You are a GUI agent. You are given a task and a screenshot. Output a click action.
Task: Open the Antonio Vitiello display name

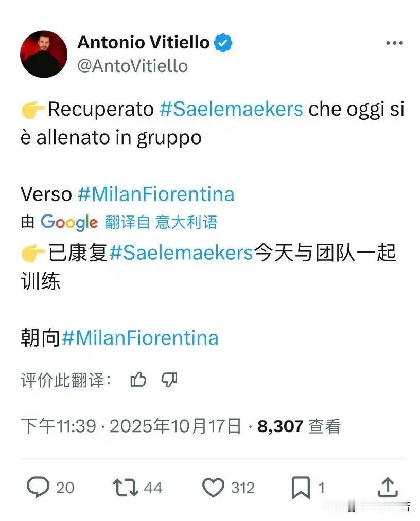pyautogui.click(x=143, y=43)
